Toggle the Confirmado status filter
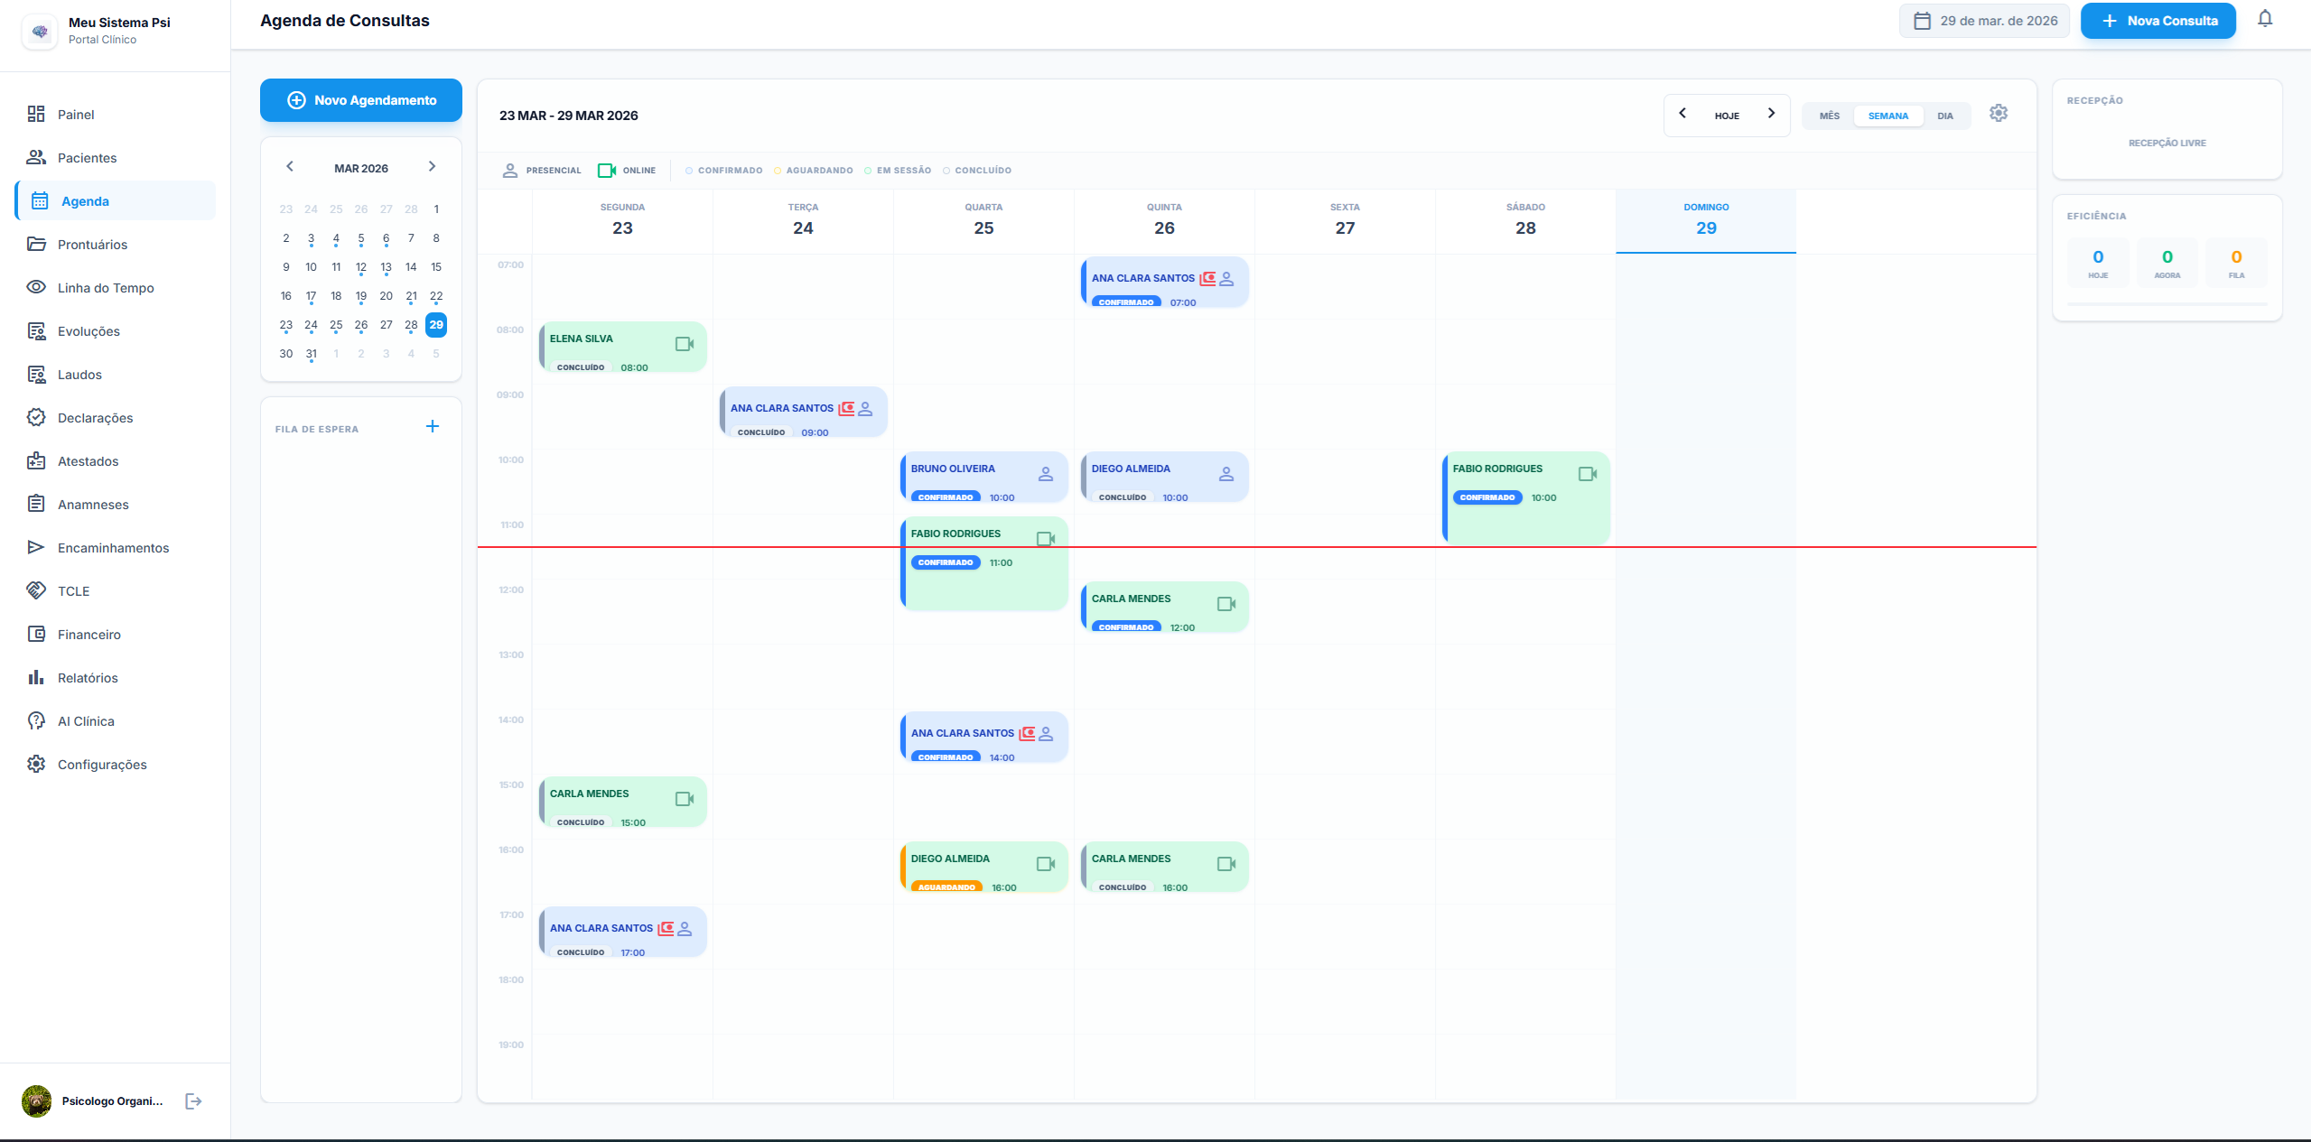The width and height of the screenshot is (2311, 1142). pos(723,170)
